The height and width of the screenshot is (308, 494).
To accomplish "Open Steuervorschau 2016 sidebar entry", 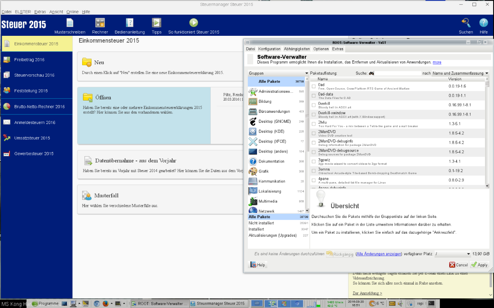I will pos(37,75).
